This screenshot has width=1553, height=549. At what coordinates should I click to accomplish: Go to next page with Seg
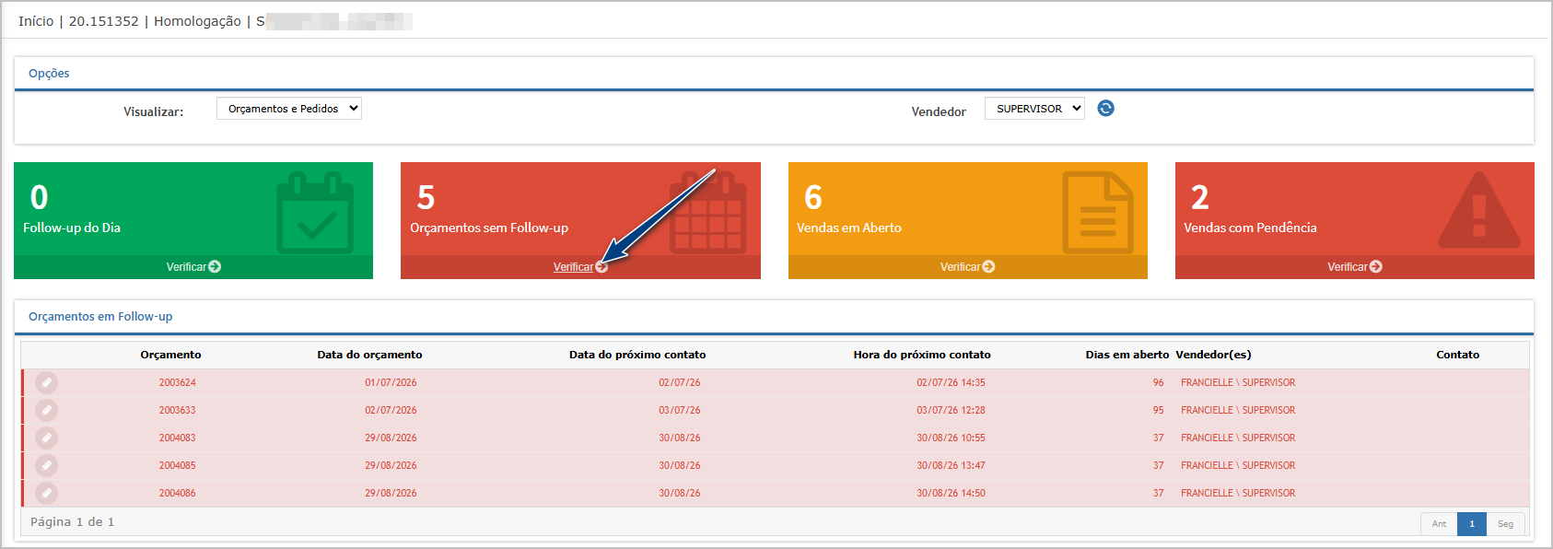tap(1505, 524)
